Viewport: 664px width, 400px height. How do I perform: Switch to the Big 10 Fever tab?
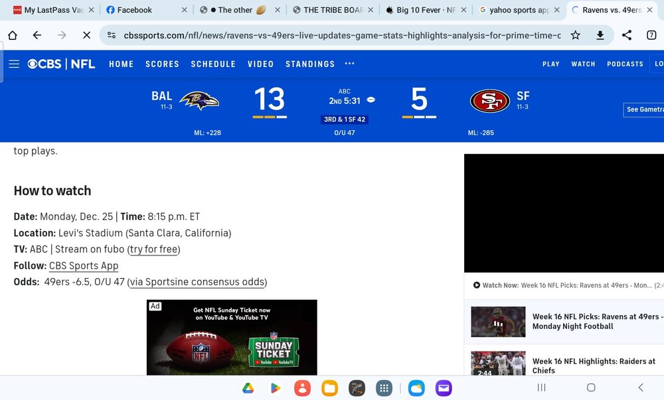click(425, 10)
